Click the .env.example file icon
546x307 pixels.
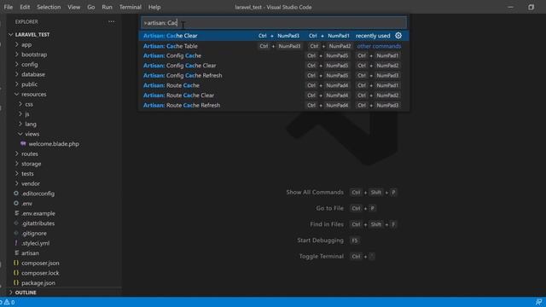coord(16,213)
